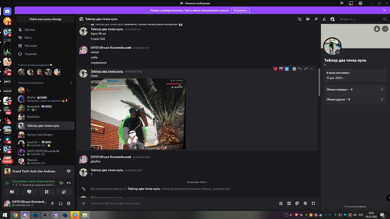Viewport: 390px width, 219px height.
Task: Toggle the user profile side panel
Action: (332, 19)
